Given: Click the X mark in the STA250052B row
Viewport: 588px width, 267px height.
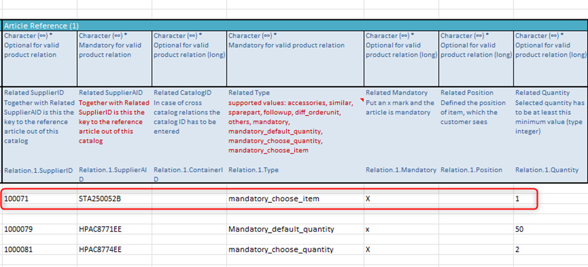Looking at the screenshot, I should 368,199.
